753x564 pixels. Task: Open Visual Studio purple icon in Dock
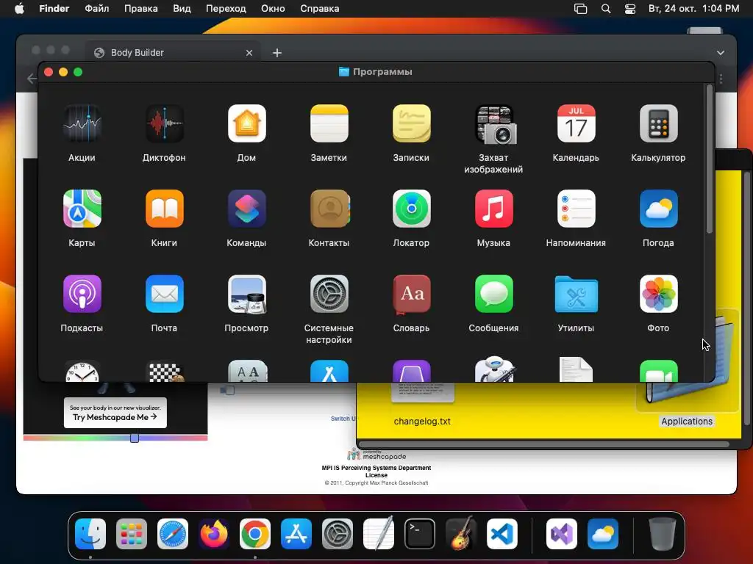[x=562, y=534]
